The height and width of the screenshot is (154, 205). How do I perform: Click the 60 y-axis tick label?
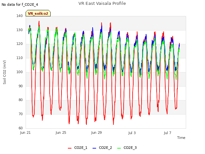[x=20, y=128]
